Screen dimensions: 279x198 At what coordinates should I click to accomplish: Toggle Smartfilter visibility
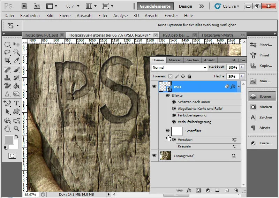[x=167, y=131]
